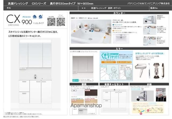Open the small top-view sink image
The height and width of the screenshot is (119, 172).
[x=121, y=39]
